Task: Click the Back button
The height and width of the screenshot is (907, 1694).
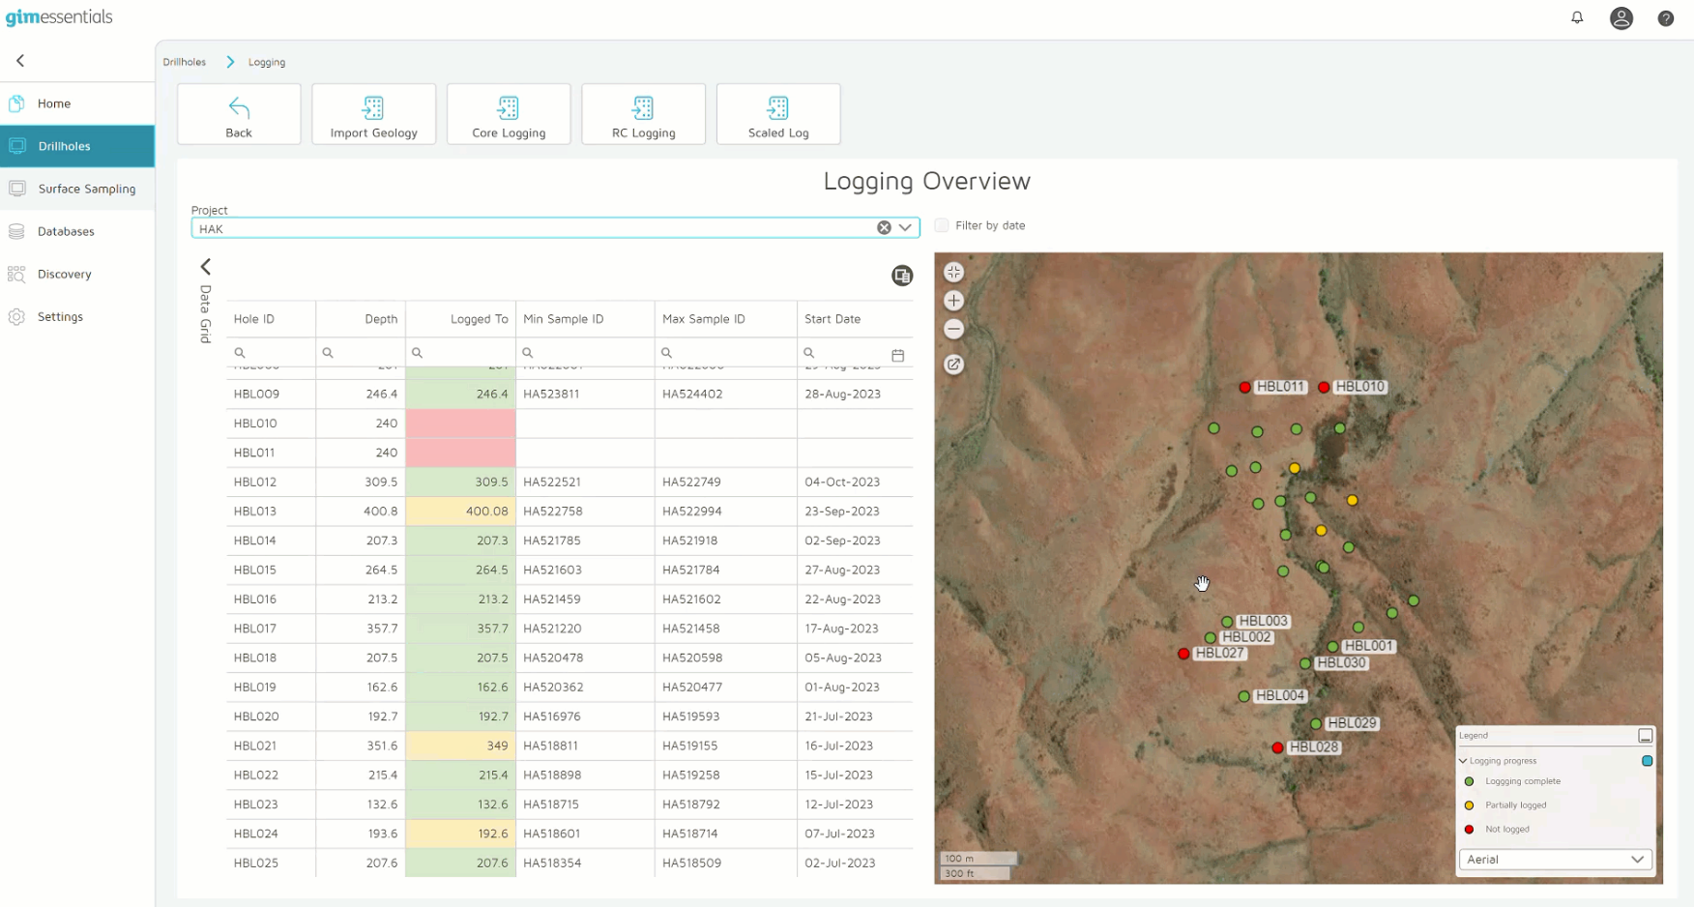Action: click(x=238, y=113)
